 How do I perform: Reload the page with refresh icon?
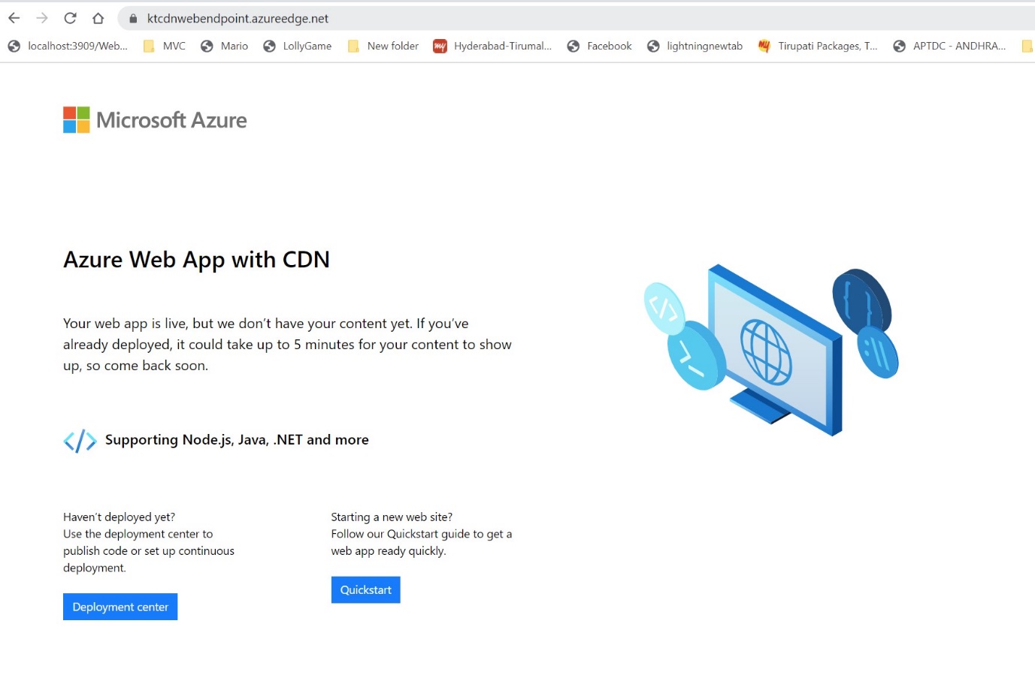pos(70,18)
